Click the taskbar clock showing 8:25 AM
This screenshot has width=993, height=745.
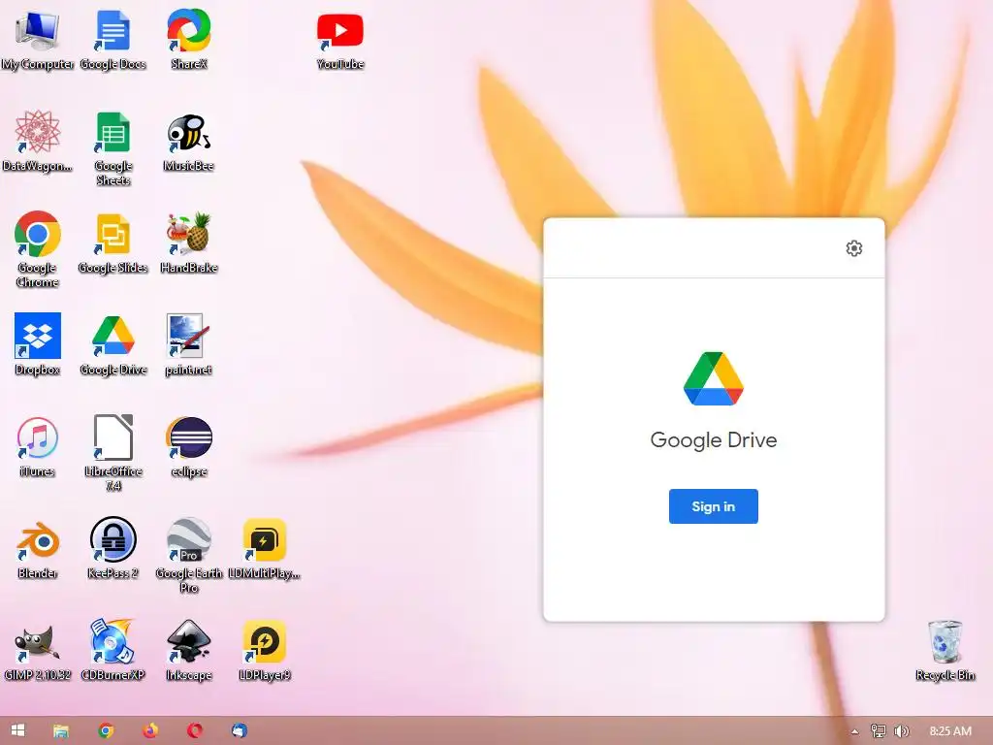click(950, 731)
